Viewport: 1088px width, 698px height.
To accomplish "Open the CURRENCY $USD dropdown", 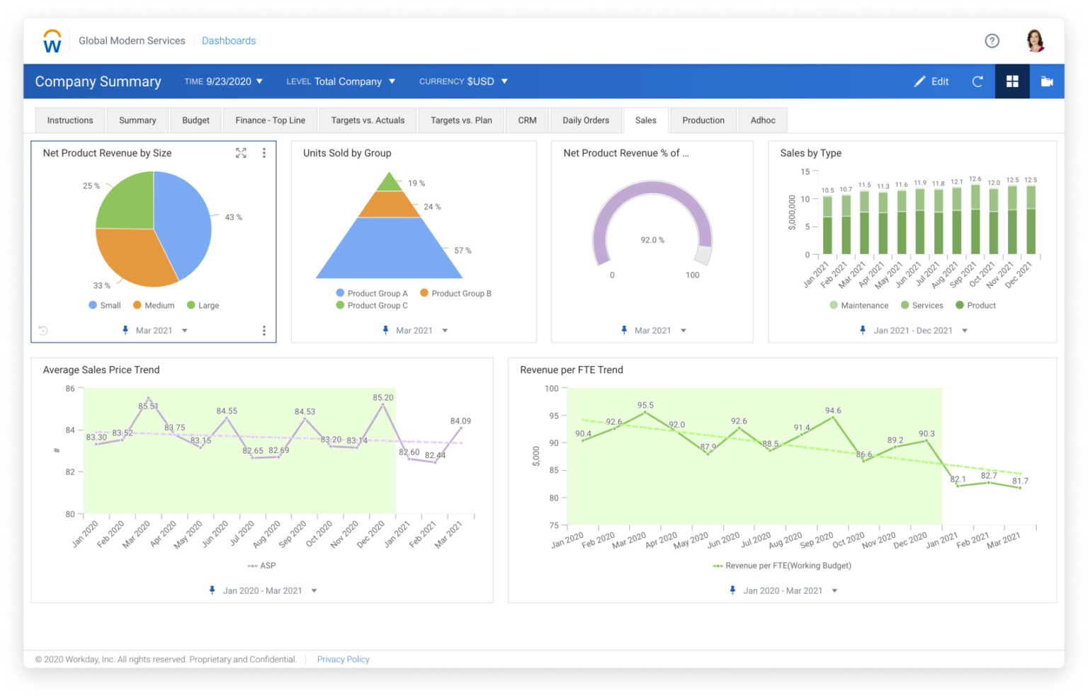I will point(463,81).
